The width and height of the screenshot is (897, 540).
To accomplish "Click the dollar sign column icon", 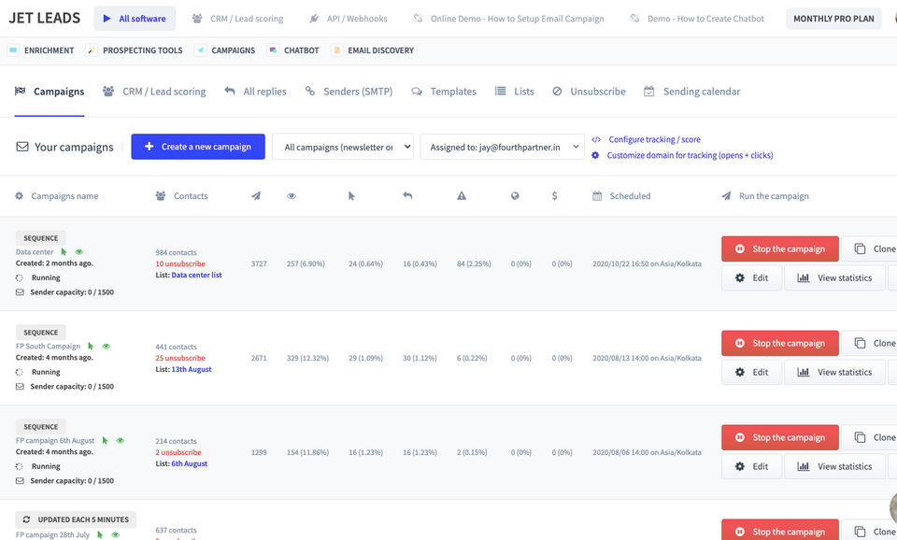I will tap(555, 196).
